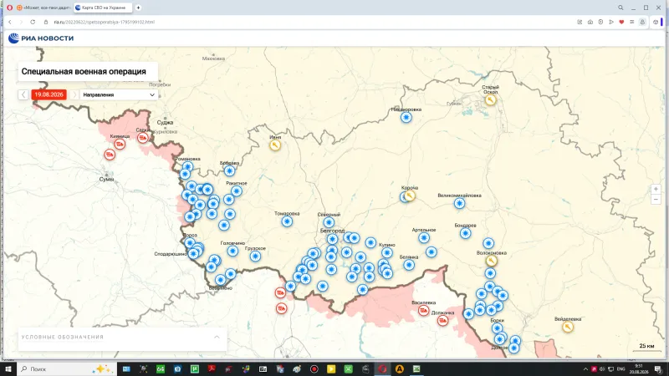This screenshot has width=669, height=376.
Task: Click the blue marker at Грузское
Action: click(x=255, y=257)
